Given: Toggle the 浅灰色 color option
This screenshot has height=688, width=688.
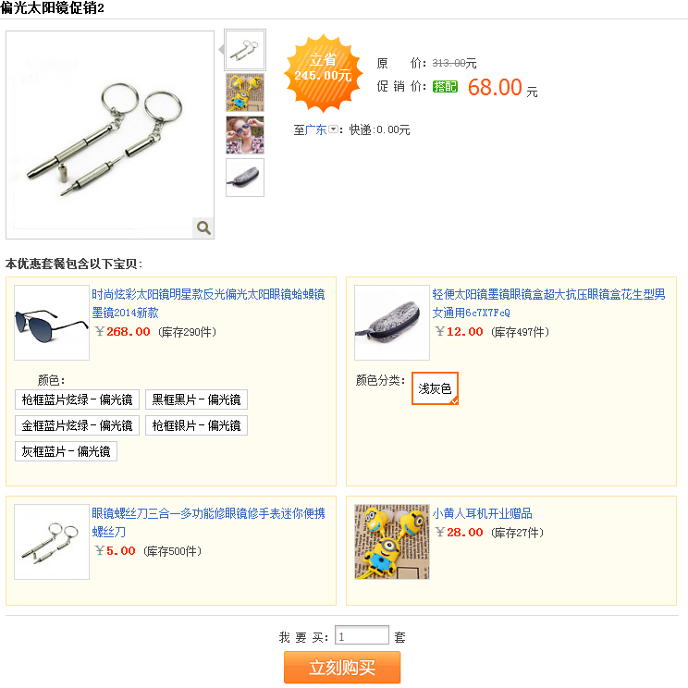Looking at the screenshot, I should [435, 388].
